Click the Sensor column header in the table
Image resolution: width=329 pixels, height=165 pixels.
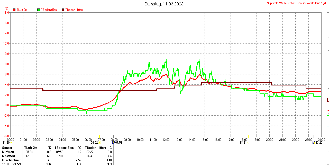point(7,148)
